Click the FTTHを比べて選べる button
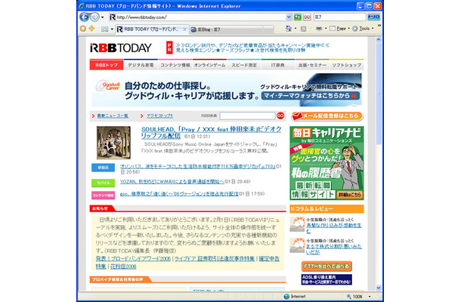 point(326,267)
